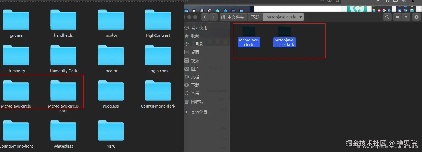Open the ubuntu-mono-light folder
Screen dimensions: 422x152
point(16,134)
